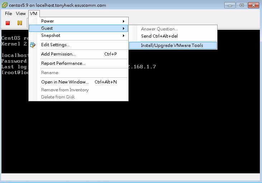Click the Power submenu arrow
This screenshot has width=262, height=183.
pyautogui.click(x=124, y=21)
